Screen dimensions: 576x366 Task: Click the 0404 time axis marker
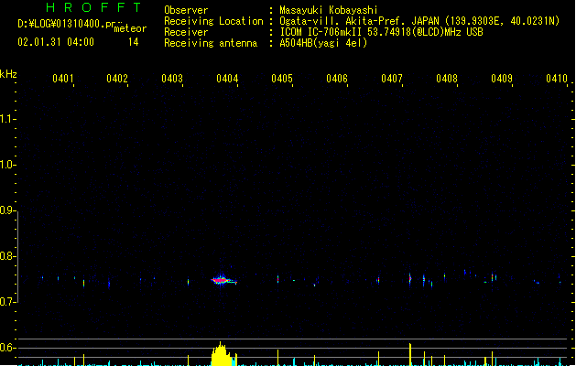pos(227,79)
